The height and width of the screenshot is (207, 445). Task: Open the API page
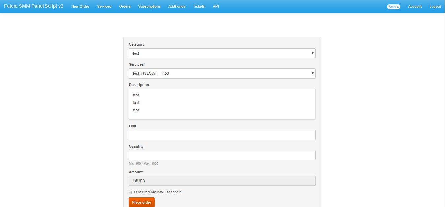(216, 6)
